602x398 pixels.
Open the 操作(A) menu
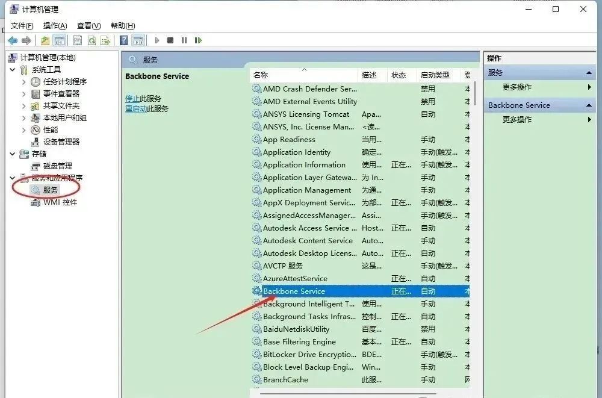tap(55, 26)
